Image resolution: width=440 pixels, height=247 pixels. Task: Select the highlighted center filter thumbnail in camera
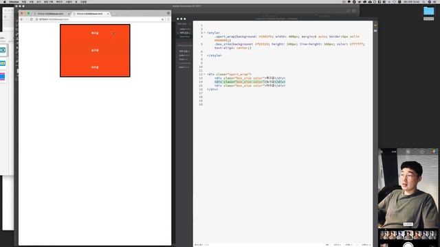pyautogui.click(x=408, y=235)
